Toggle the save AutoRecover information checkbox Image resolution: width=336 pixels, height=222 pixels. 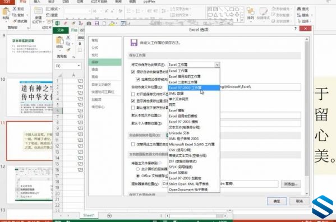coord(133,72)
